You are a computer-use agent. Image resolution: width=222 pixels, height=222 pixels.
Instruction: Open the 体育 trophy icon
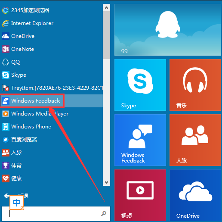(x=6, y=166)
